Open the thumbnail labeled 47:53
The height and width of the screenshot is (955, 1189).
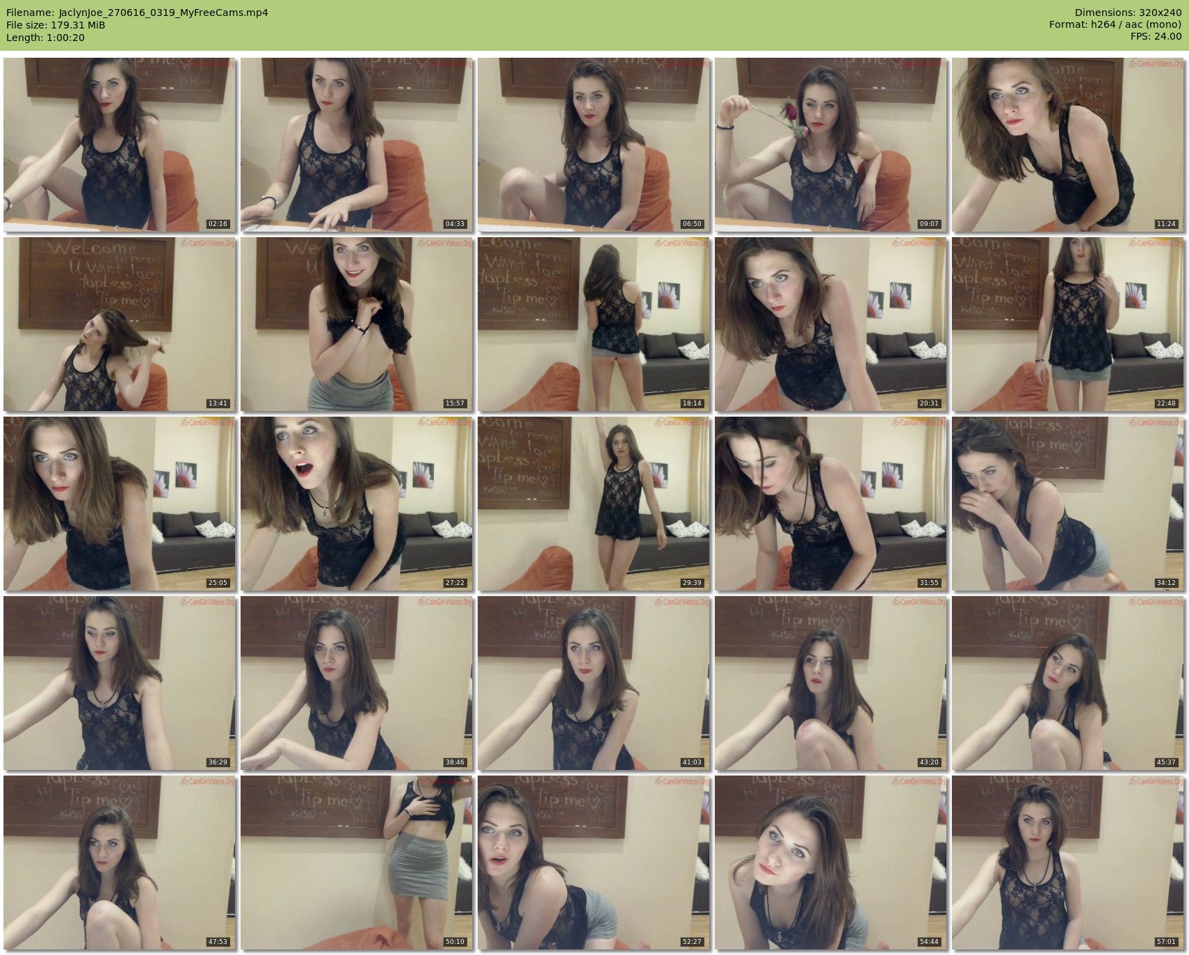point(120,862)
